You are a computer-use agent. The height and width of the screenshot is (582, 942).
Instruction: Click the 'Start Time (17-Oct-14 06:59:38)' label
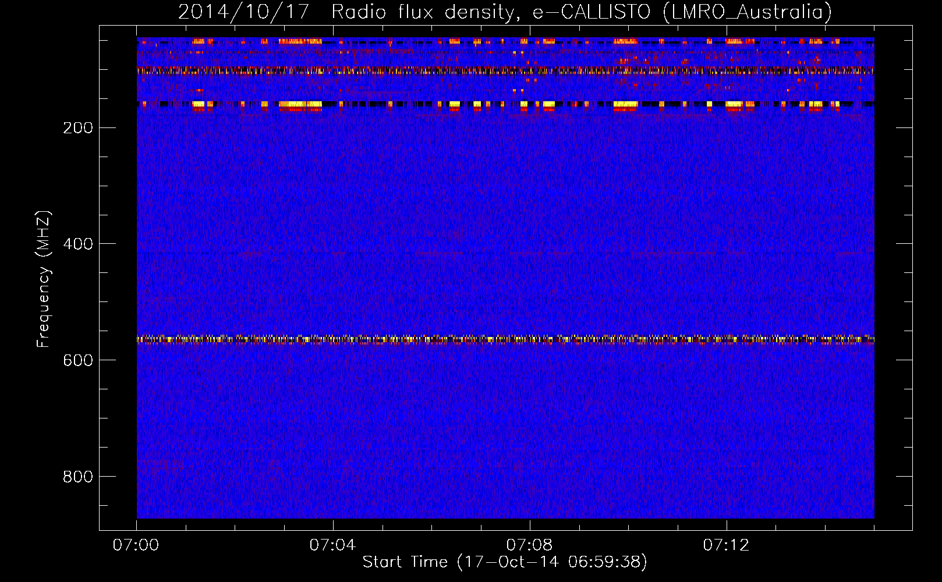pyautogui.click(x=505, y=562)
